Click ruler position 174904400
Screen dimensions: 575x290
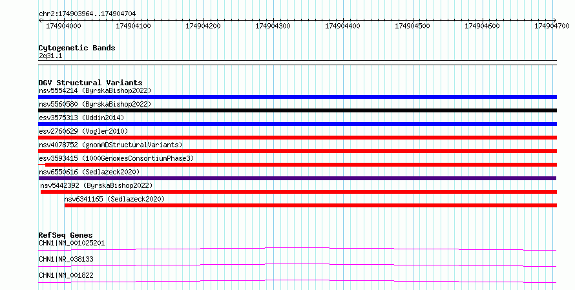[343, 26]
